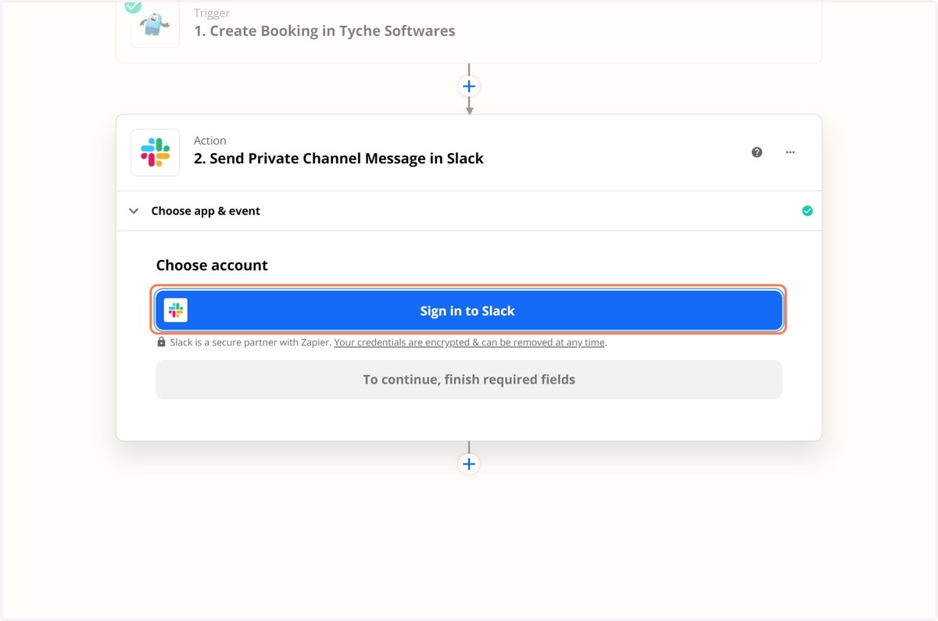
Task: Open the help question mark icon
Action: point(757,152)
